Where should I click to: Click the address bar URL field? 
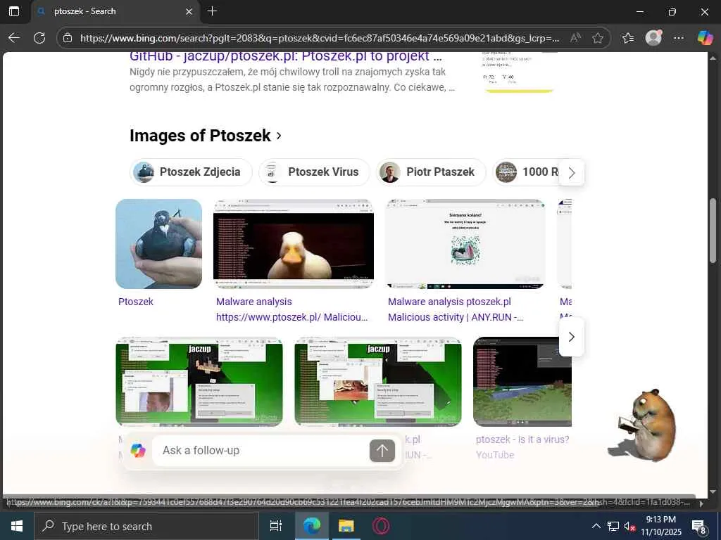pyautogui.click(x=320, y=38)
